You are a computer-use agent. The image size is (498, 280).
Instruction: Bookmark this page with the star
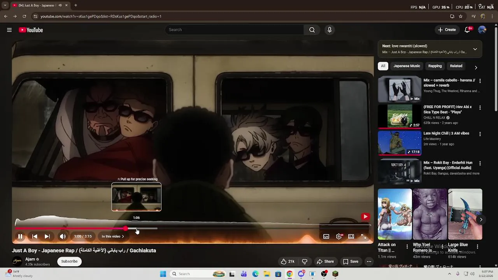(461, 16)
